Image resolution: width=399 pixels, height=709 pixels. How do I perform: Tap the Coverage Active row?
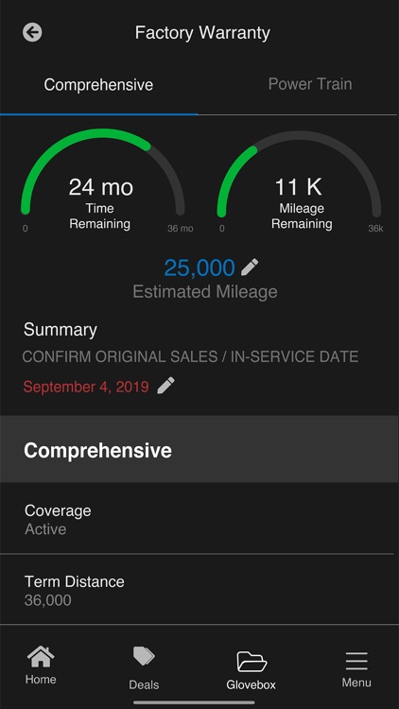pos(199,519)
